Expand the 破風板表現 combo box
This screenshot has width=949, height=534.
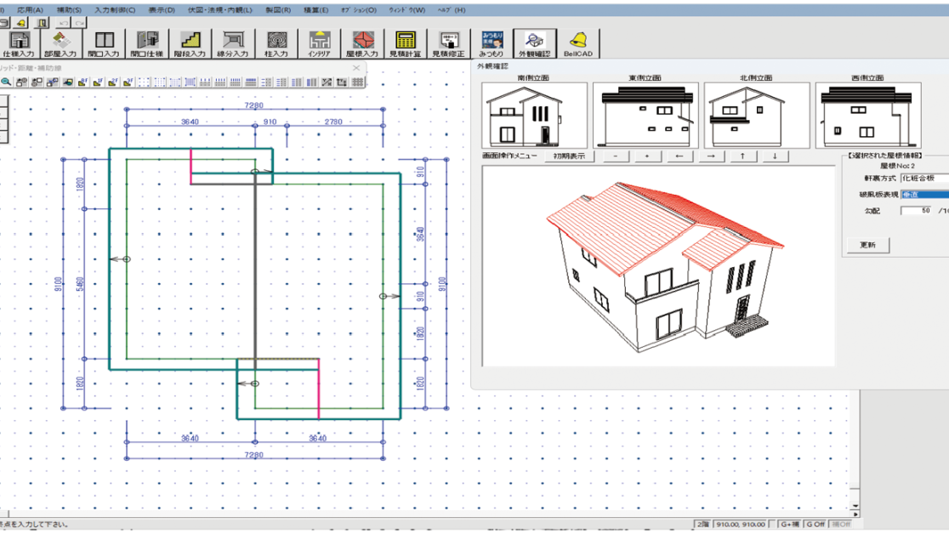(923, 195)
